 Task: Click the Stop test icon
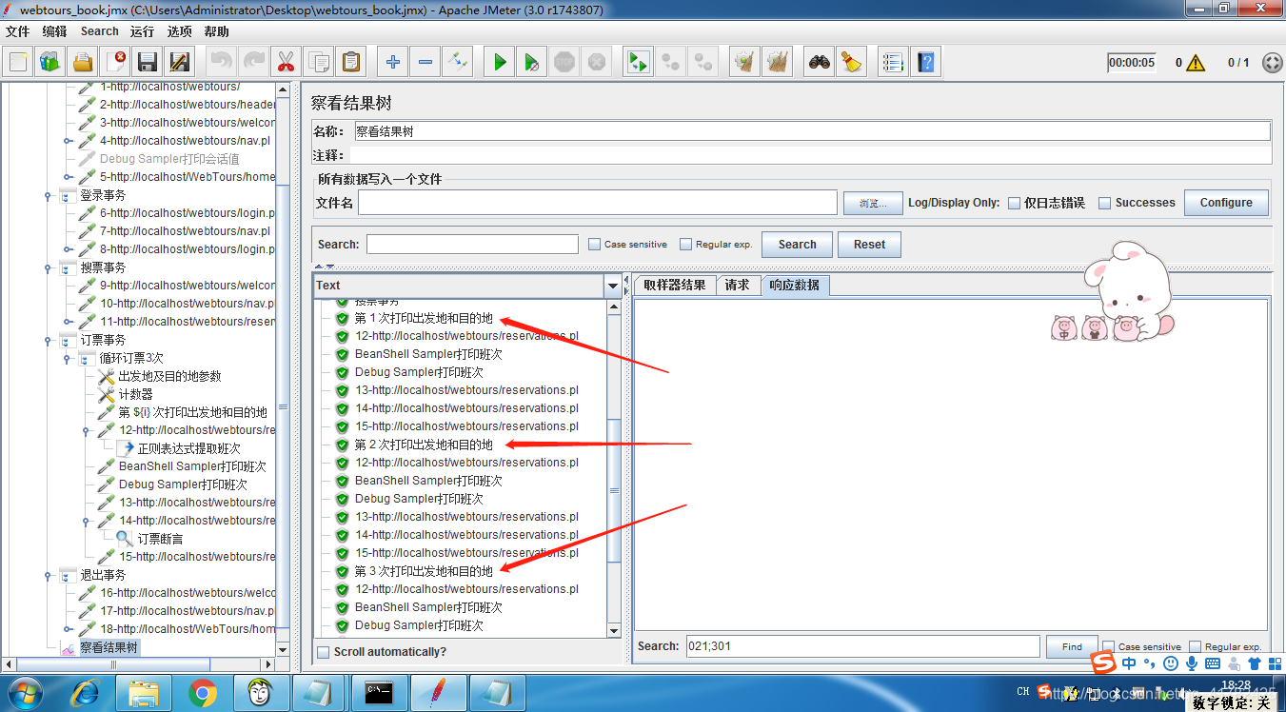[564, 63]
